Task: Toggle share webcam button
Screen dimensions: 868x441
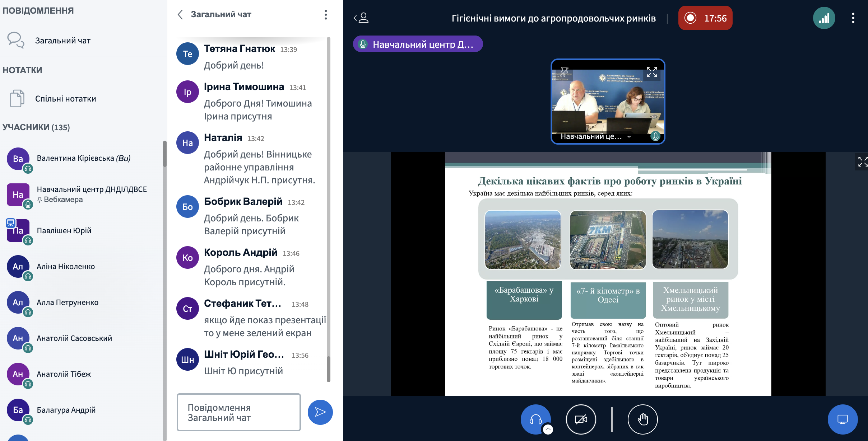Action: [x=581, y=419]
